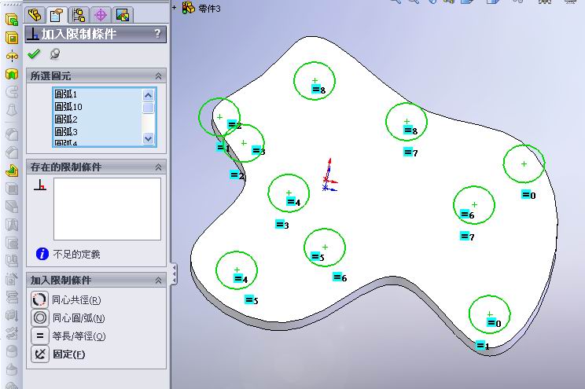The image size is (585, 389).
Task: Select the Extruded Cut feature tool
Action: [x=12, y=38]
